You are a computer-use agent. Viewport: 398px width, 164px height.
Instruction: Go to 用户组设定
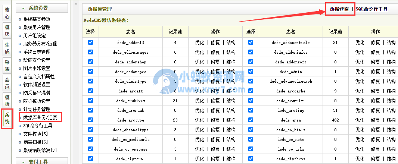point(34,36)
